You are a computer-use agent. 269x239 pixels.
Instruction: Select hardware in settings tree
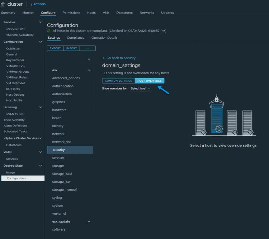59,110
